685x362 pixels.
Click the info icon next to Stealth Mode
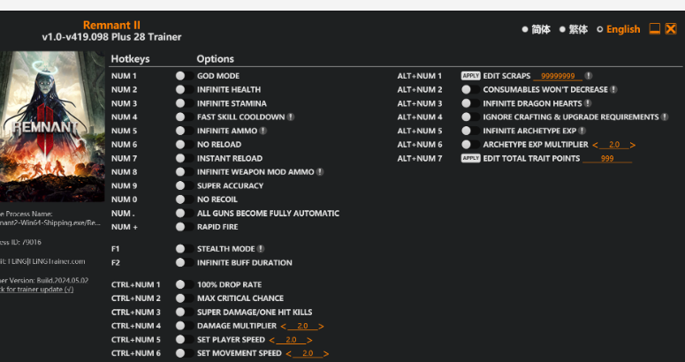point(261,249)
